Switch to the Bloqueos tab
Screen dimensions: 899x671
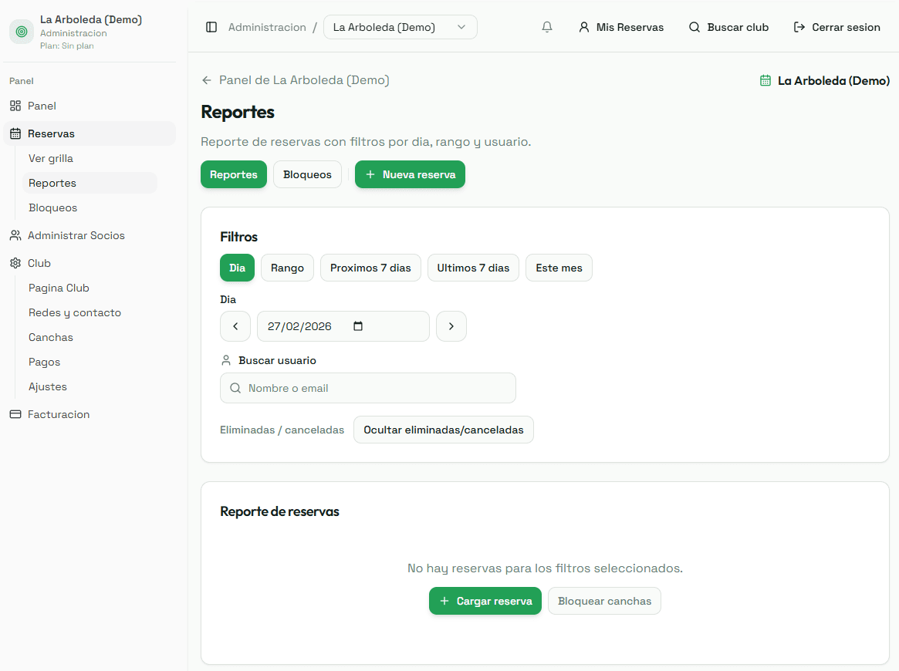(307, 174)
